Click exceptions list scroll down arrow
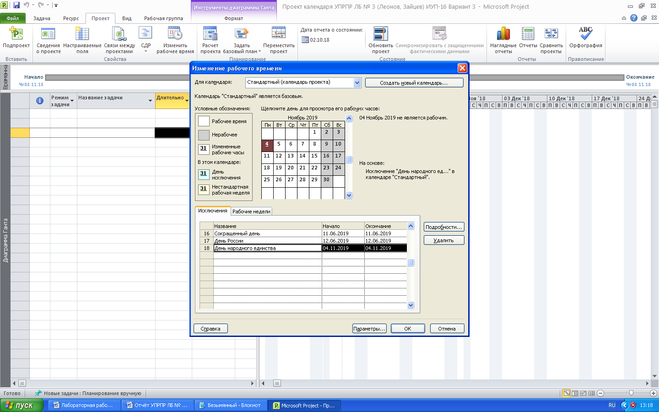659x412 pixels. click(411, 305)
